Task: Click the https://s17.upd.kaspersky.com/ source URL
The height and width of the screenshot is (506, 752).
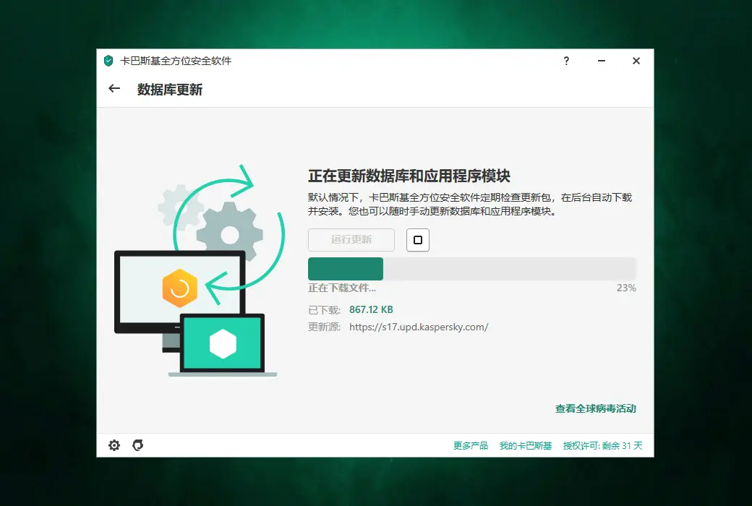Action: coord(419,327)
